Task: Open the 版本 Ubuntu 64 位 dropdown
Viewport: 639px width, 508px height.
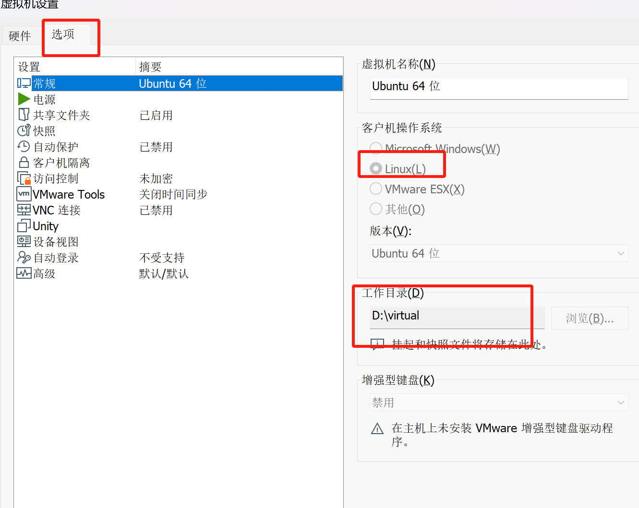Action: (499, 253)
